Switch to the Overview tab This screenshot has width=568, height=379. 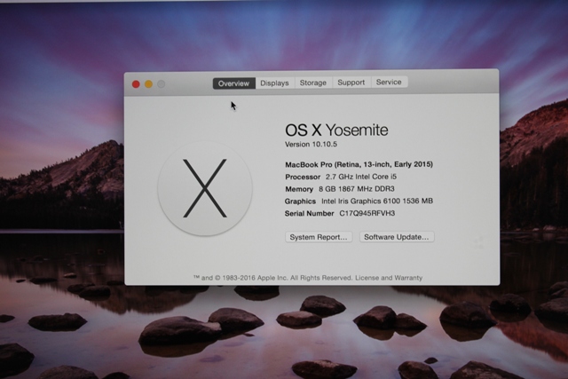click(x=233, y=83)
